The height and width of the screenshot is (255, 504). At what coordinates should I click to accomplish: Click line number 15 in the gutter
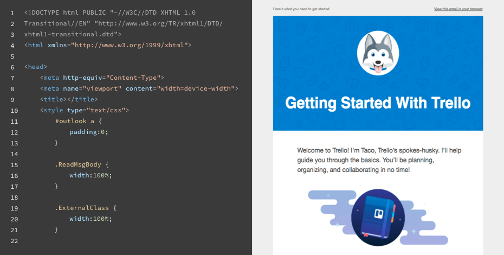tap(14, 165)
